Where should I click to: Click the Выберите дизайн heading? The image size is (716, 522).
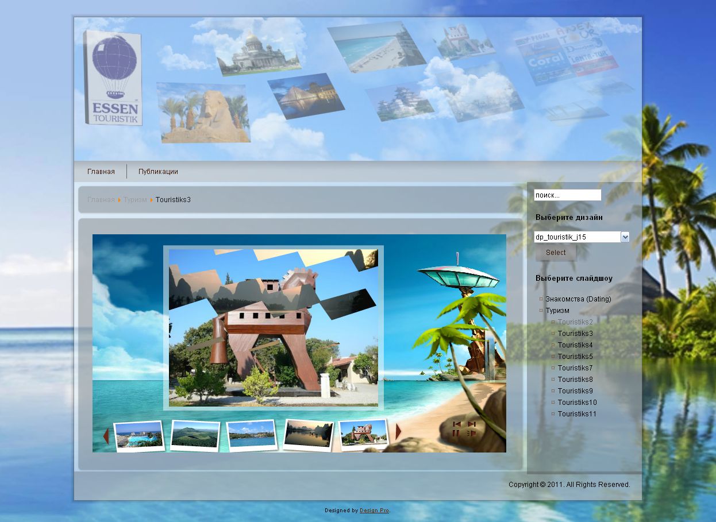[x=569, y=218]
